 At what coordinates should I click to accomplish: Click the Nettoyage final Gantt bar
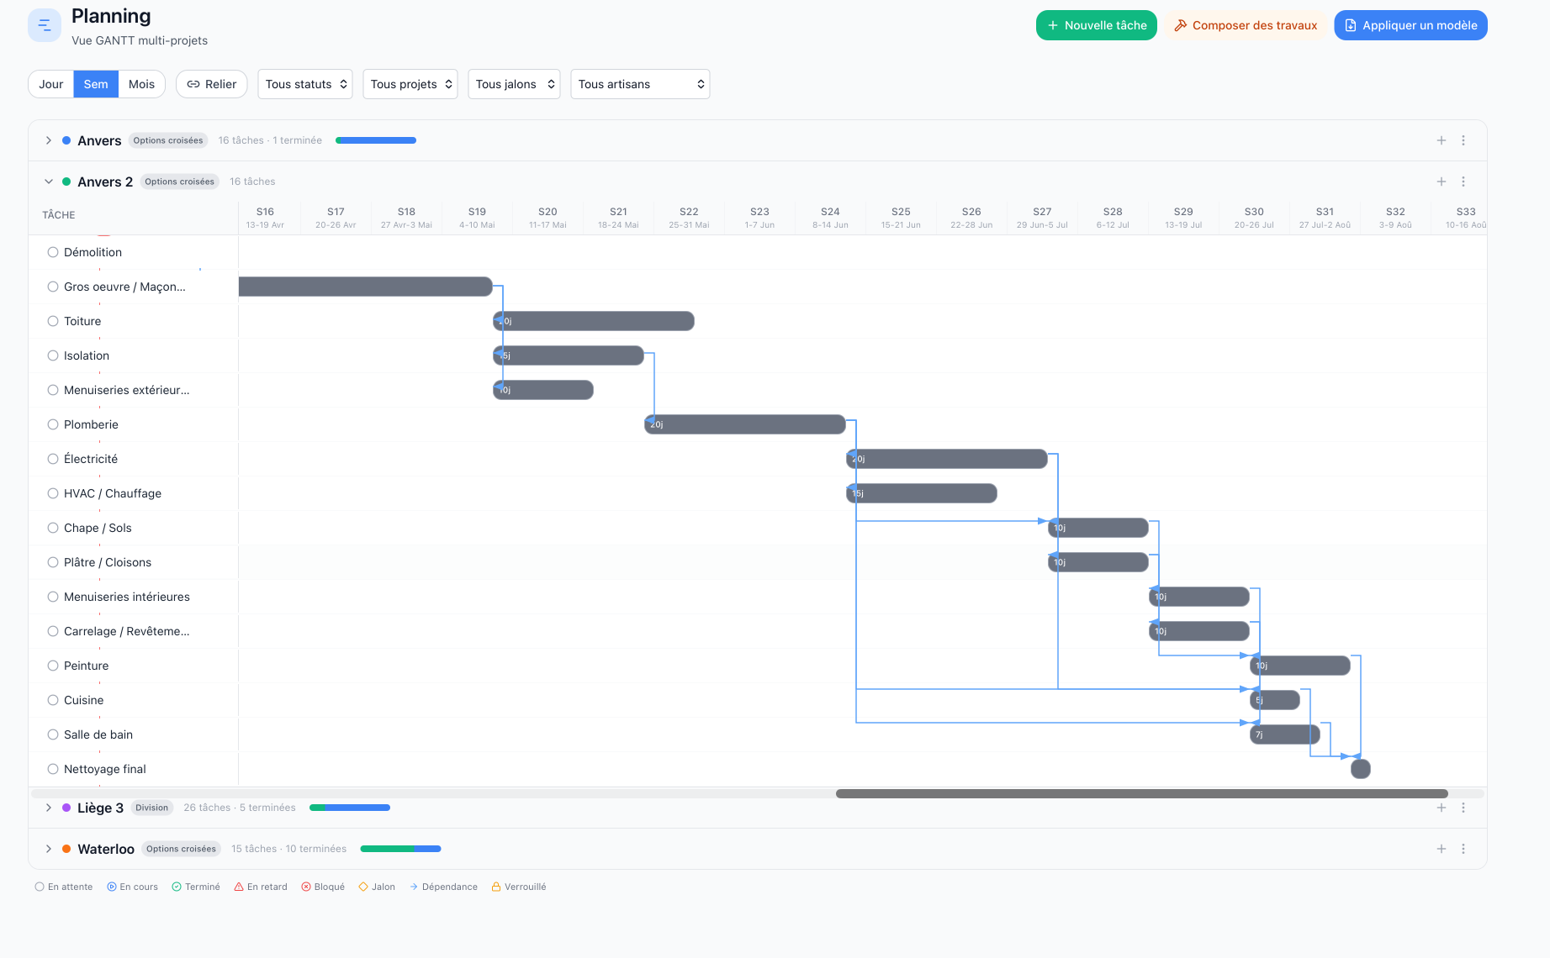click(1361, 769)
